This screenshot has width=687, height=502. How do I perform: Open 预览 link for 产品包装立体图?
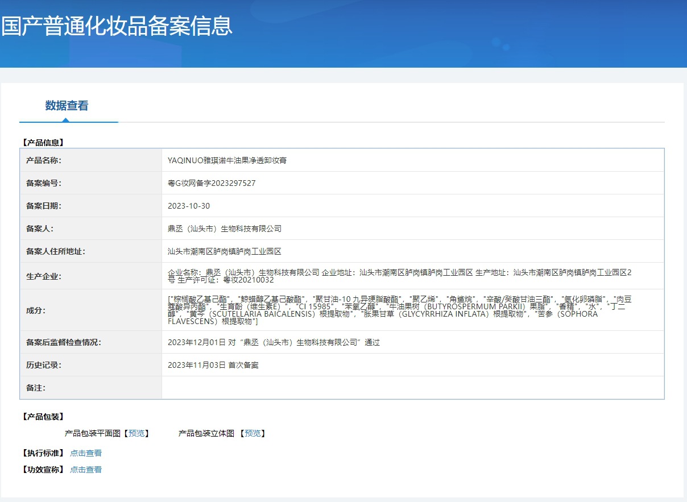(x=253, y=433)
